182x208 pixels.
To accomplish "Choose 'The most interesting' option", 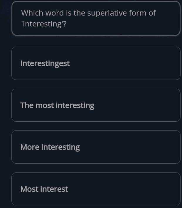I will [96, 105].
